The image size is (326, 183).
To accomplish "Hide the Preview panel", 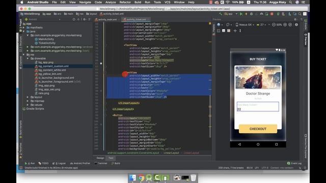I will coord(301,19).
